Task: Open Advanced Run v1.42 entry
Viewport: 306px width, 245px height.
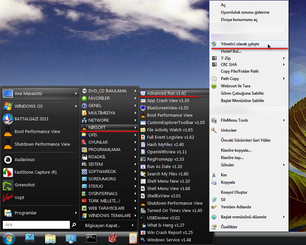Action: pyautogui.click(x=174, y=93)
